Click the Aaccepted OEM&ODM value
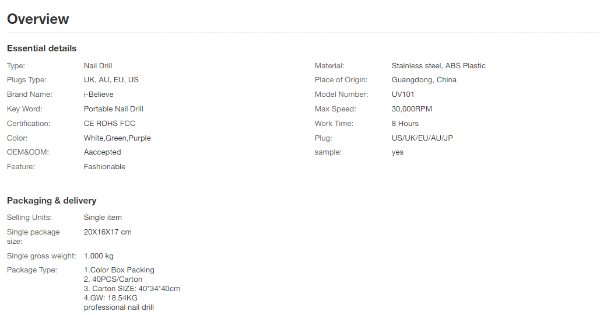 [102, 152]
